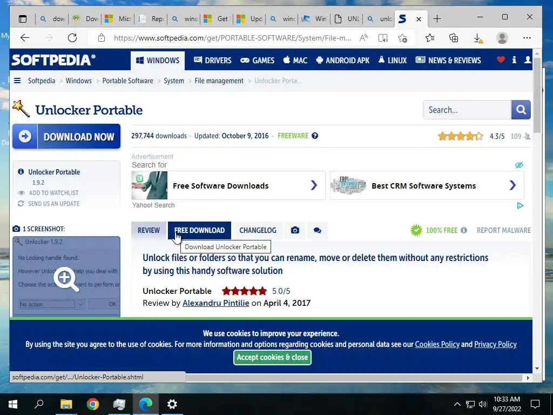This screenshot has width=553, height=415.
Task: Open the screenshots camera tab
Action: (295, 230)
